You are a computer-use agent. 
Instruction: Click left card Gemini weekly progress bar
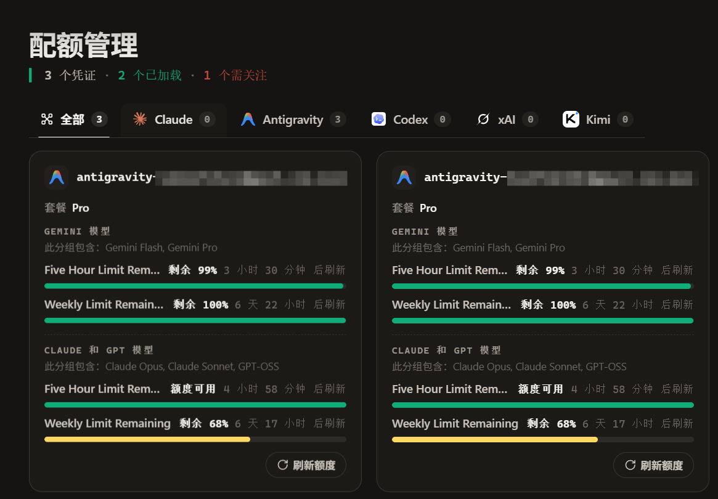tap(195, 320)
